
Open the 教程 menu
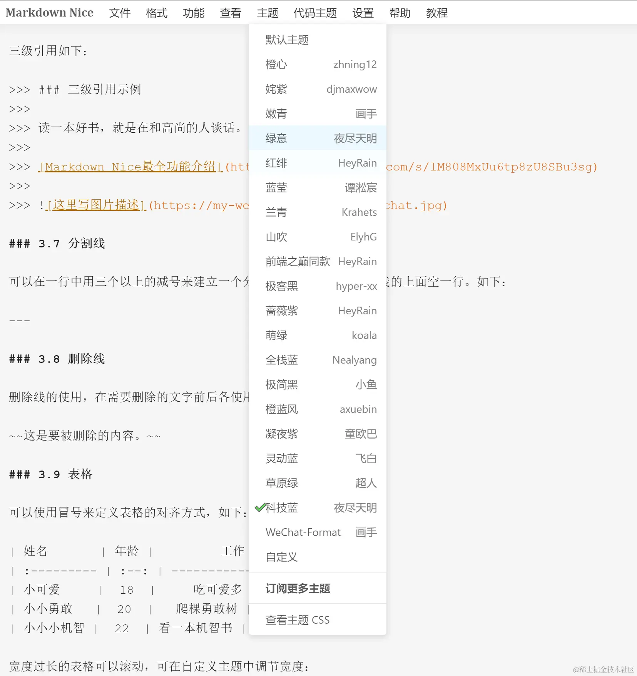pos(437,13)
